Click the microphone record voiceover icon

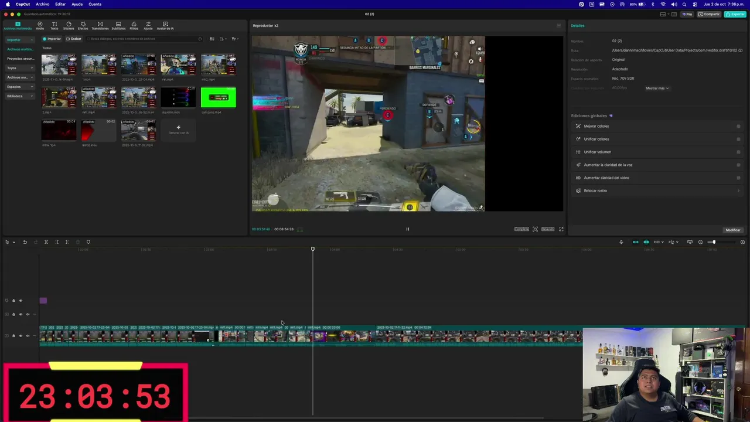tap(621, 242)
